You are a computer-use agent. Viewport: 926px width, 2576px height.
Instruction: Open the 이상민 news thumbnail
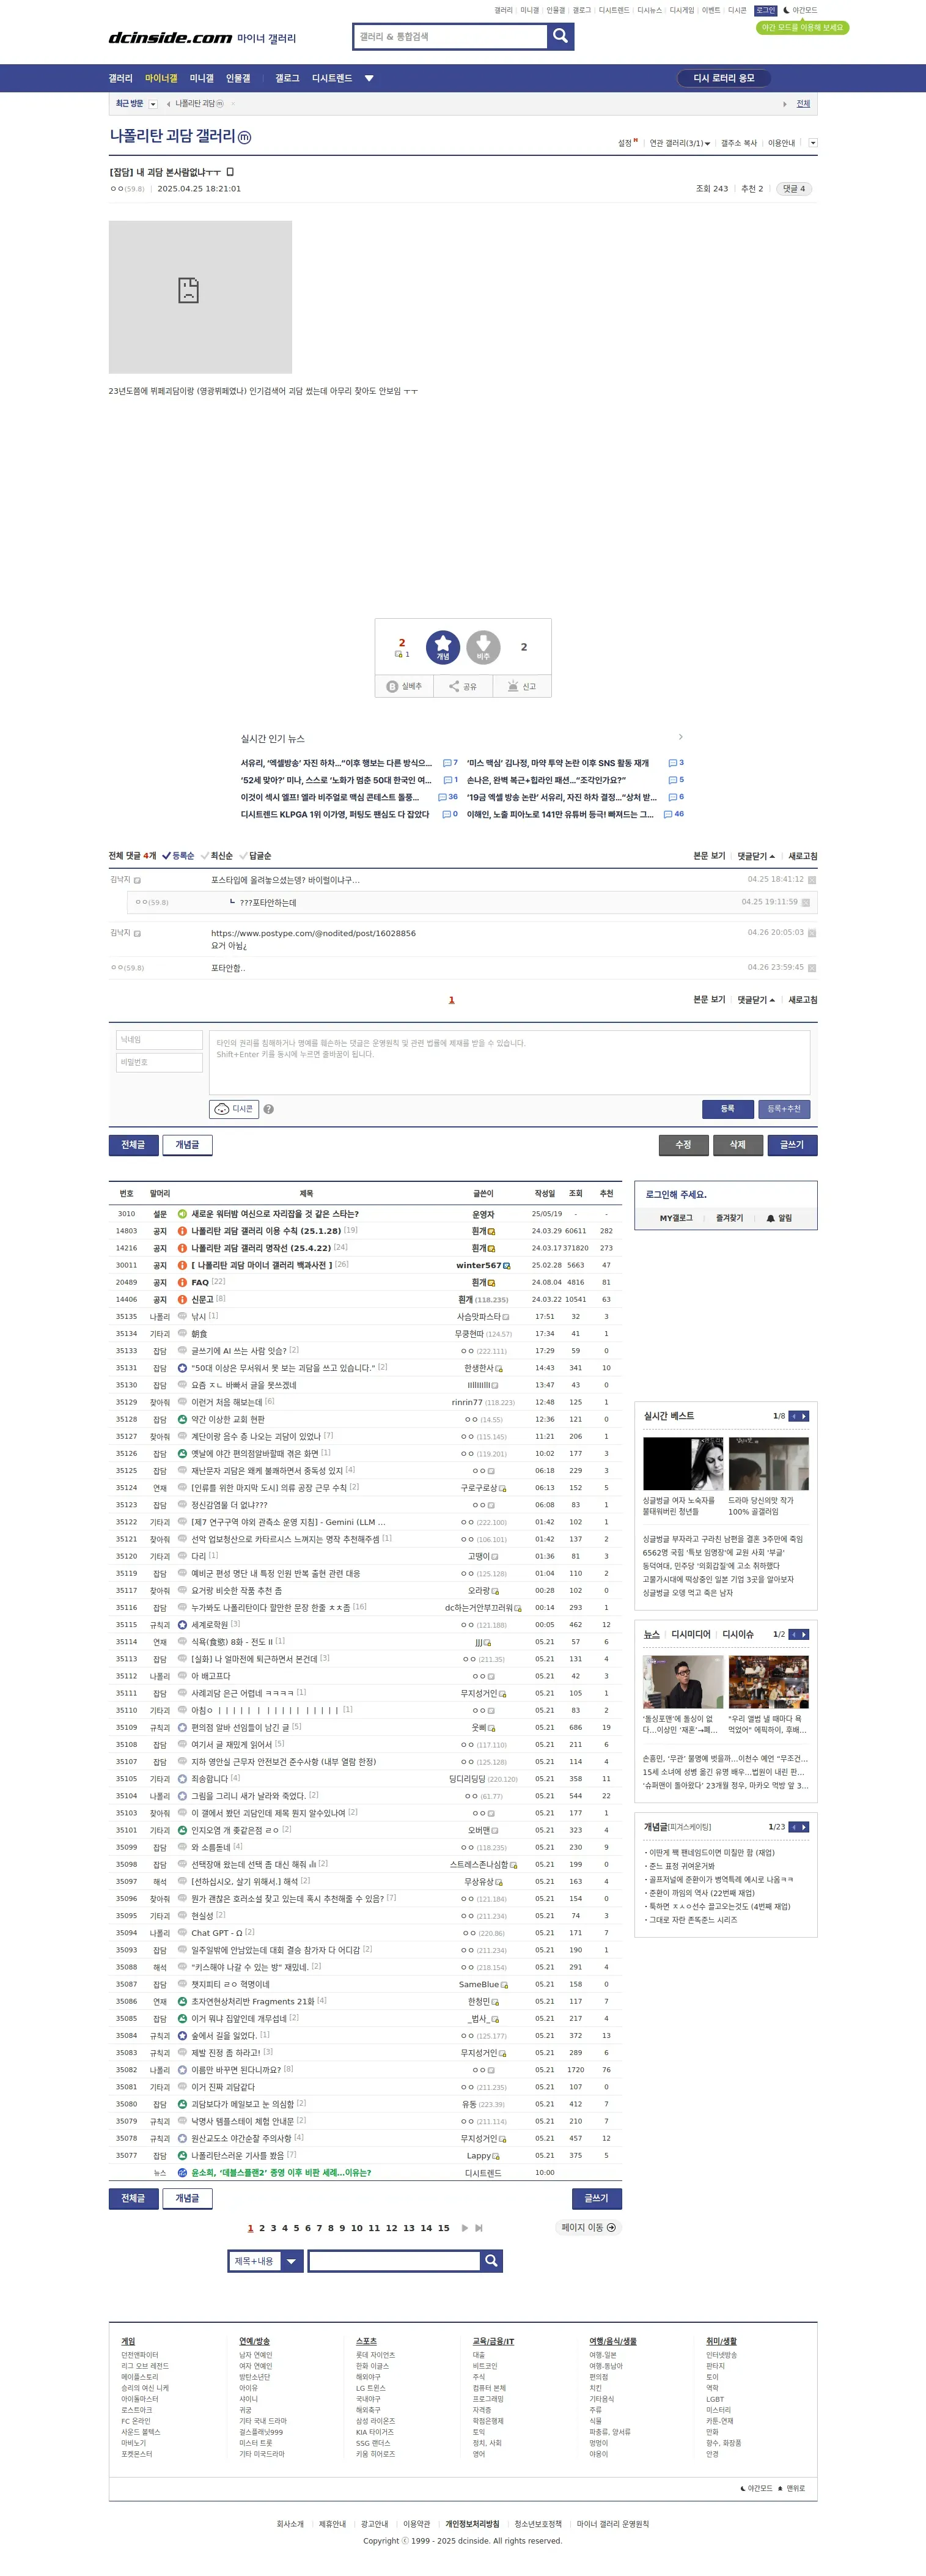point(683,1681)
